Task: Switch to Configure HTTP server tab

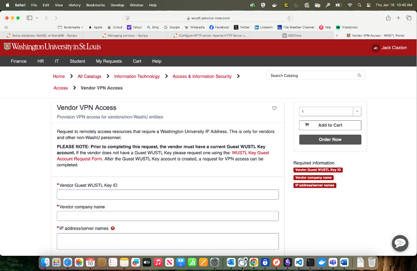Action: coord(208,35)
